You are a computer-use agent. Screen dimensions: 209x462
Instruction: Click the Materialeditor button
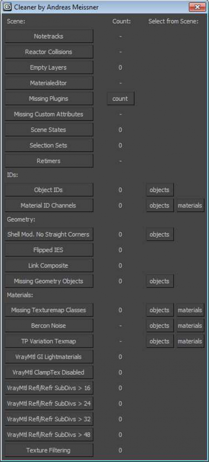(49, 83)
